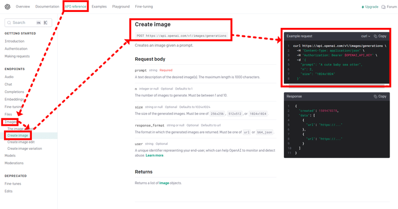Select Create image variation in sidebar

pos(24,149)
